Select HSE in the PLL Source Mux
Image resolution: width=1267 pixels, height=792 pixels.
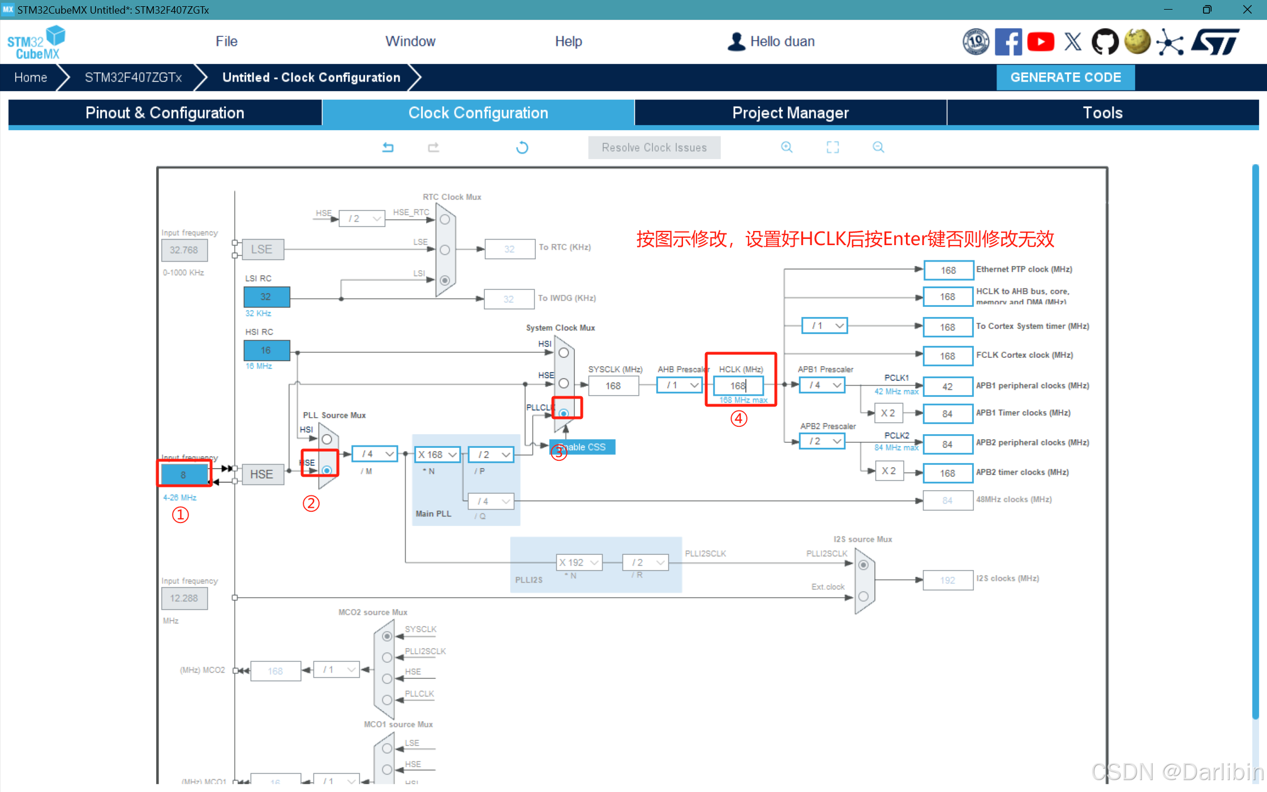tap(327, 470)
